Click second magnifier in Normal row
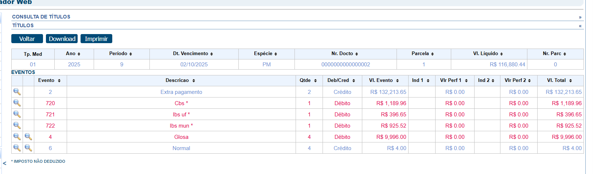 (x=28, y=148)
